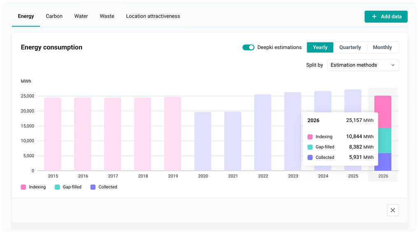Open the Location attractiveness tab
The height and width of the screenshot is (234, 420).
pos(153,16)
